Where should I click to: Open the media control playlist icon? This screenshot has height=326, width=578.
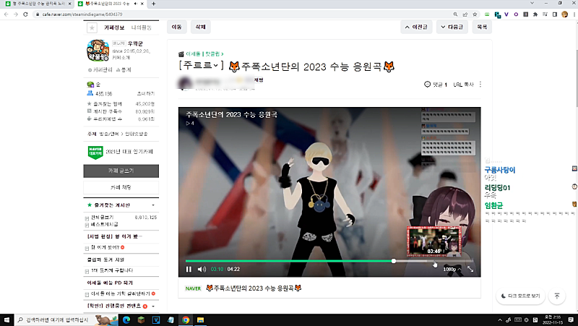coord(545,14)
